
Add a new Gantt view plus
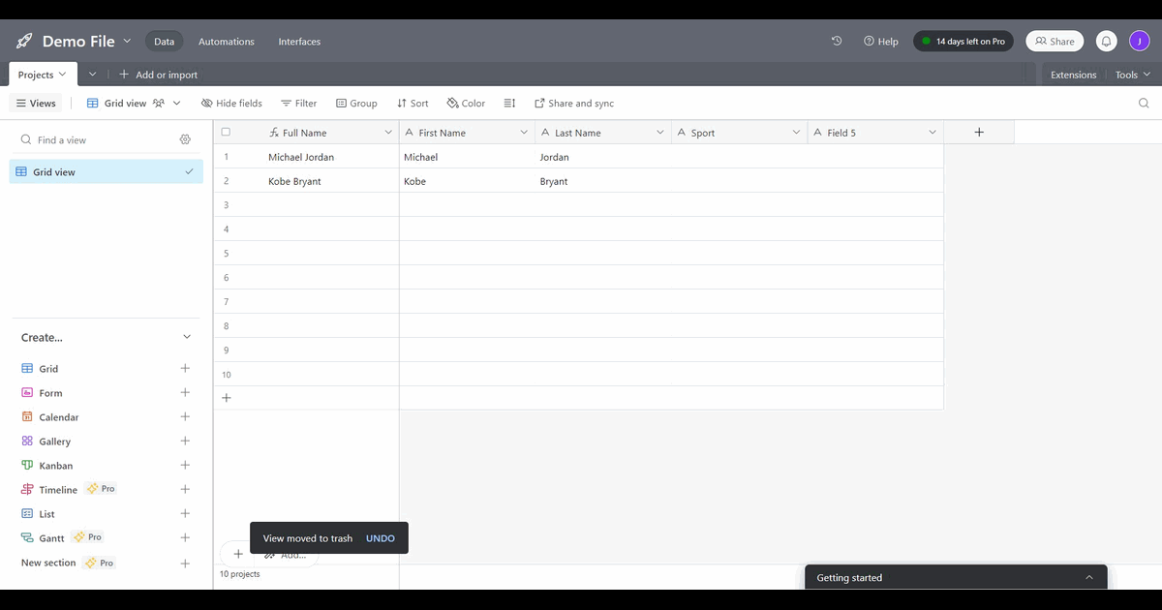[185, 537]
